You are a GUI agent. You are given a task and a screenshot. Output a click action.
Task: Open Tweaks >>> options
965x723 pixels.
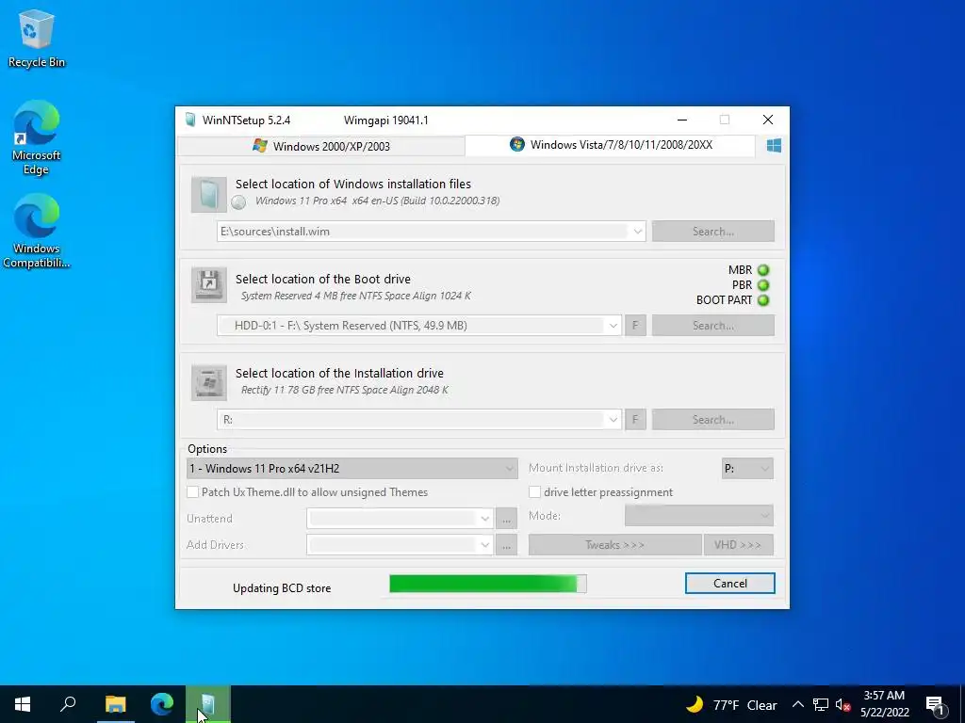[614, 545]
